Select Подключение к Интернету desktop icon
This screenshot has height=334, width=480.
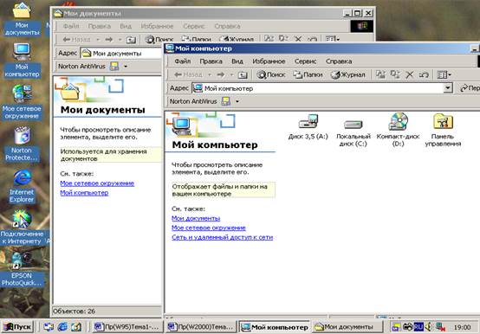22,228
